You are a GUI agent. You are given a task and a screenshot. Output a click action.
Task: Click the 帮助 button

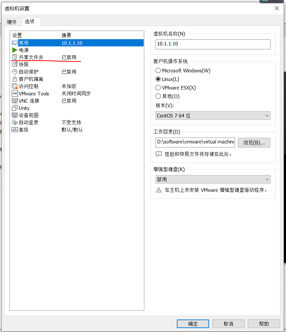coord(264,324)
